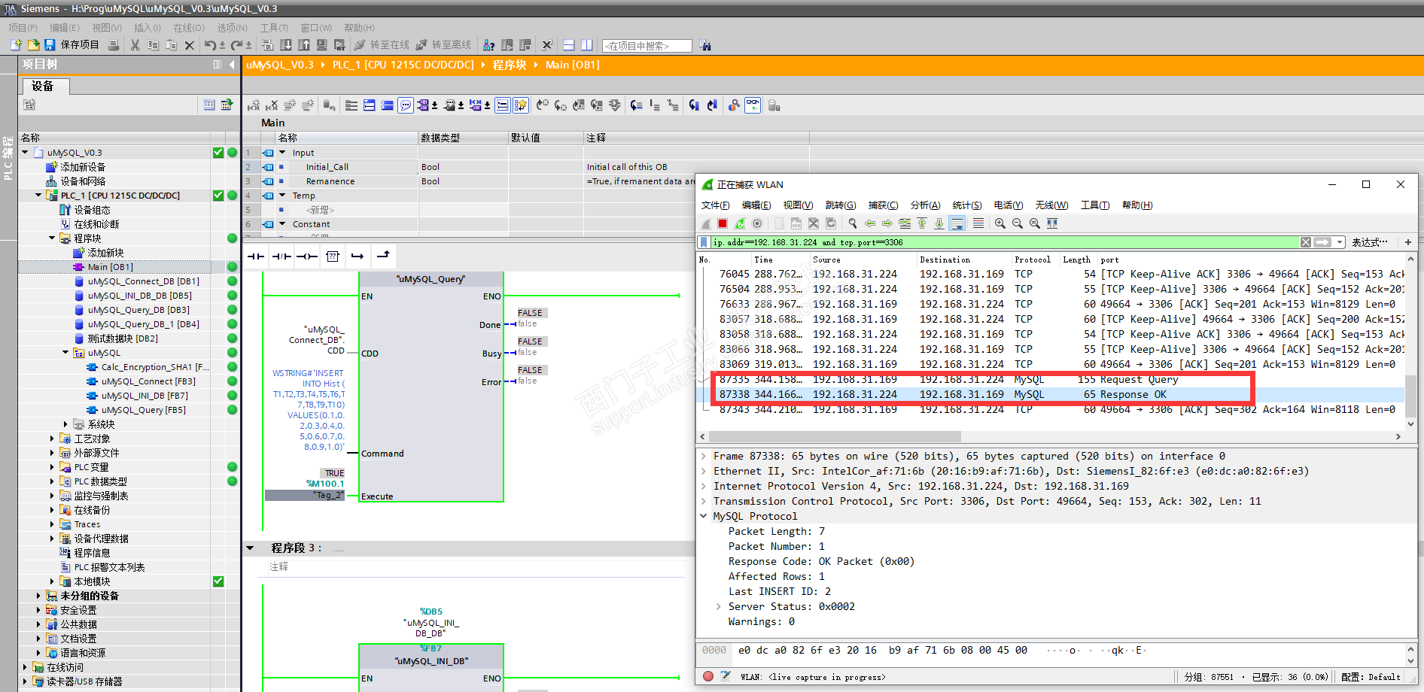Collapse the Input section in interface table
The width and height of the screenshot is (1424, 692).
point(283,153)
